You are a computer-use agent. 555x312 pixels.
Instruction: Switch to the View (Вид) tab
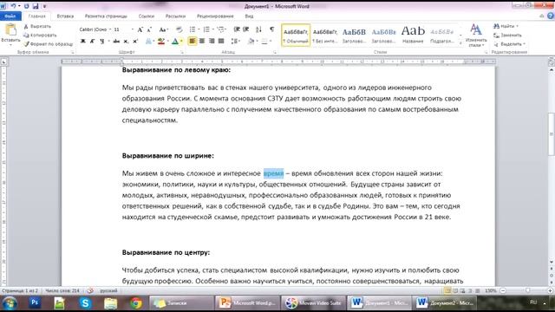pyautogui.click(x=249, y=16)
